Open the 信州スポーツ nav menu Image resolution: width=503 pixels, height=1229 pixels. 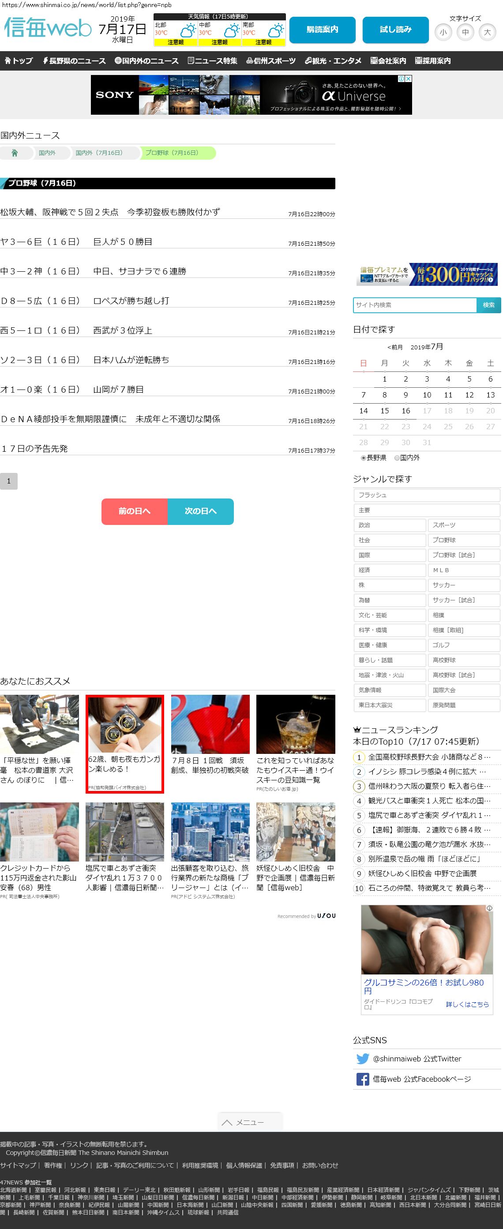pyautogui.click(x=270, y=61)
